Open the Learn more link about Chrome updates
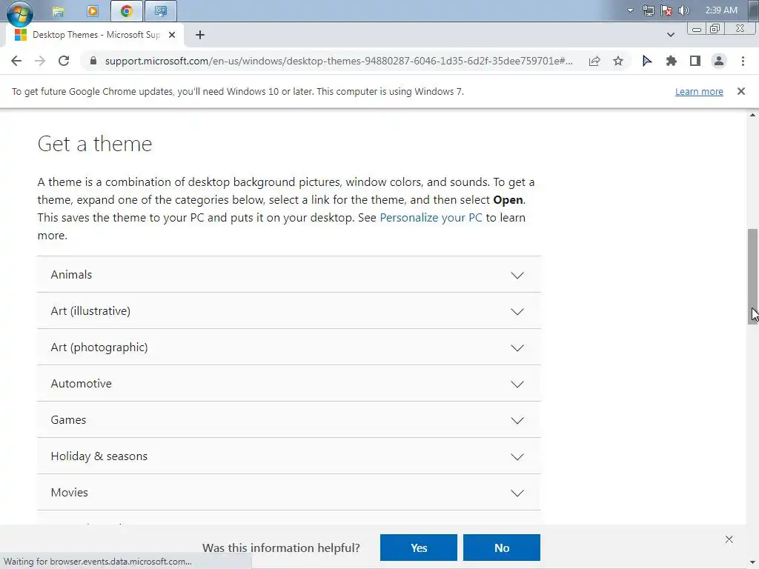 699,91
